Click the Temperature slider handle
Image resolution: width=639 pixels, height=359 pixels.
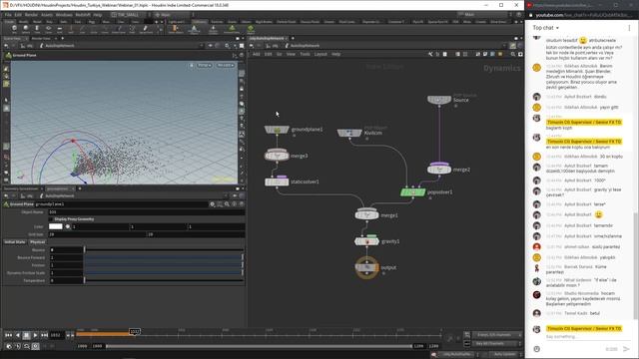(85, 280)
